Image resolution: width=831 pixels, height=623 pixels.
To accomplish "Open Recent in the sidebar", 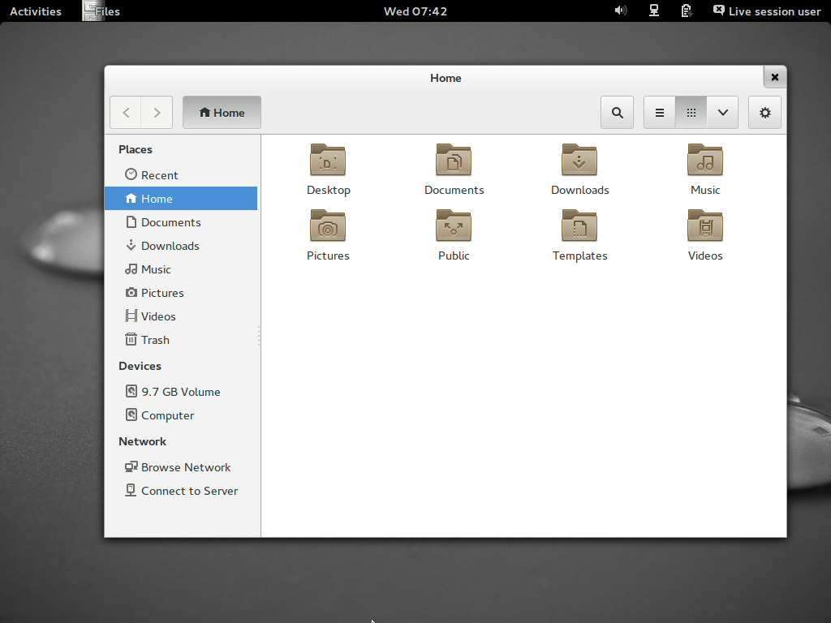I will [181, 175].
